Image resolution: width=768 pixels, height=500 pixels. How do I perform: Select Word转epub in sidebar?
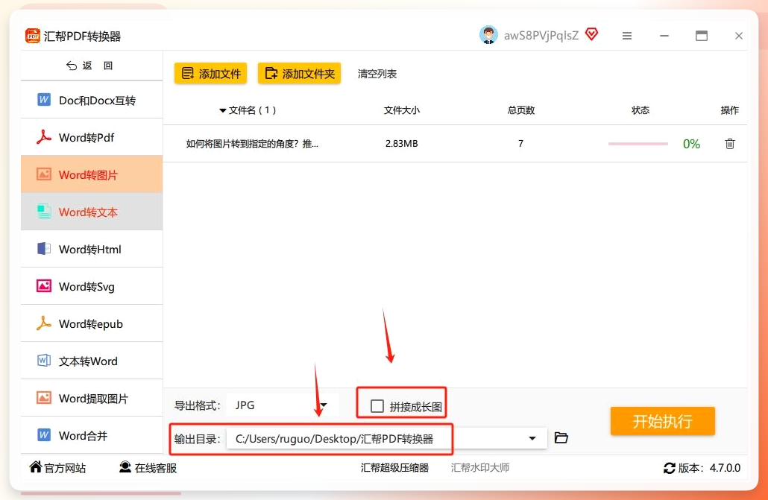click(x=92, y=323)
